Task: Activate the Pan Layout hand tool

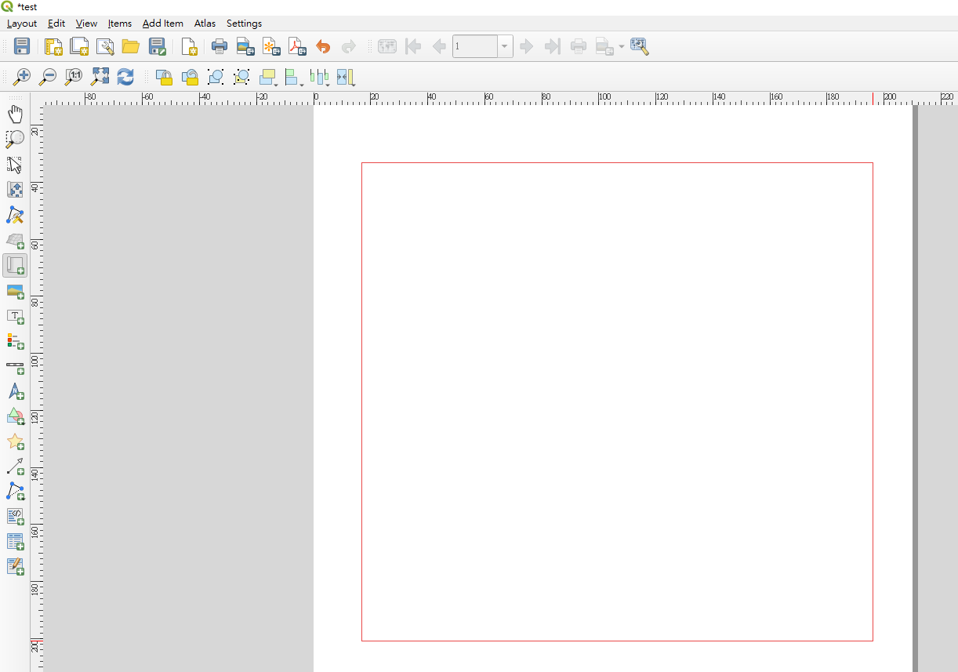Action: 15,114
